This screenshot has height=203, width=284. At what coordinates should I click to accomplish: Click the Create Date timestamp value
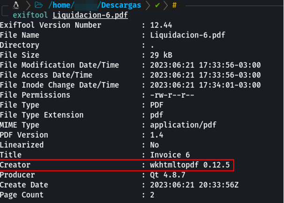194,185
